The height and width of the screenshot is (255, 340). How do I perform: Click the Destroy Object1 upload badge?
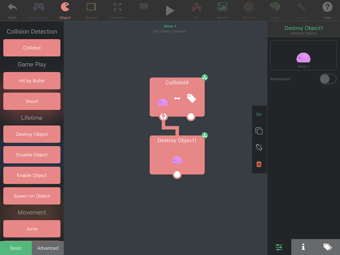click(205, 135)
